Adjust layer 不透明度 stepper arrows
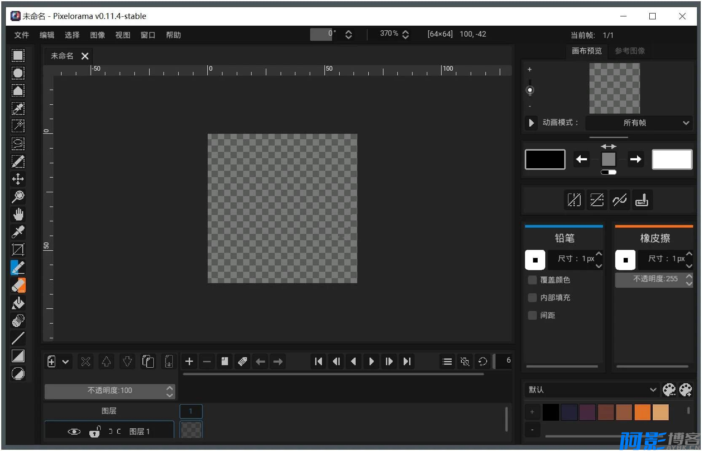This screenshot has height=451, width=702. point(169,392)
